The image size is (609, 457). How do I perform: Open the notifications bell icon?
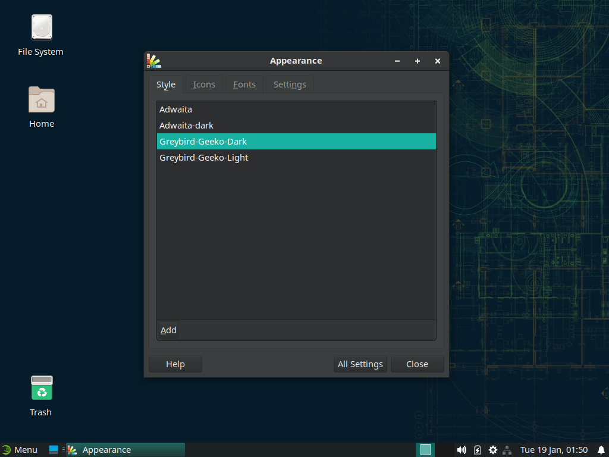point(601,450)
